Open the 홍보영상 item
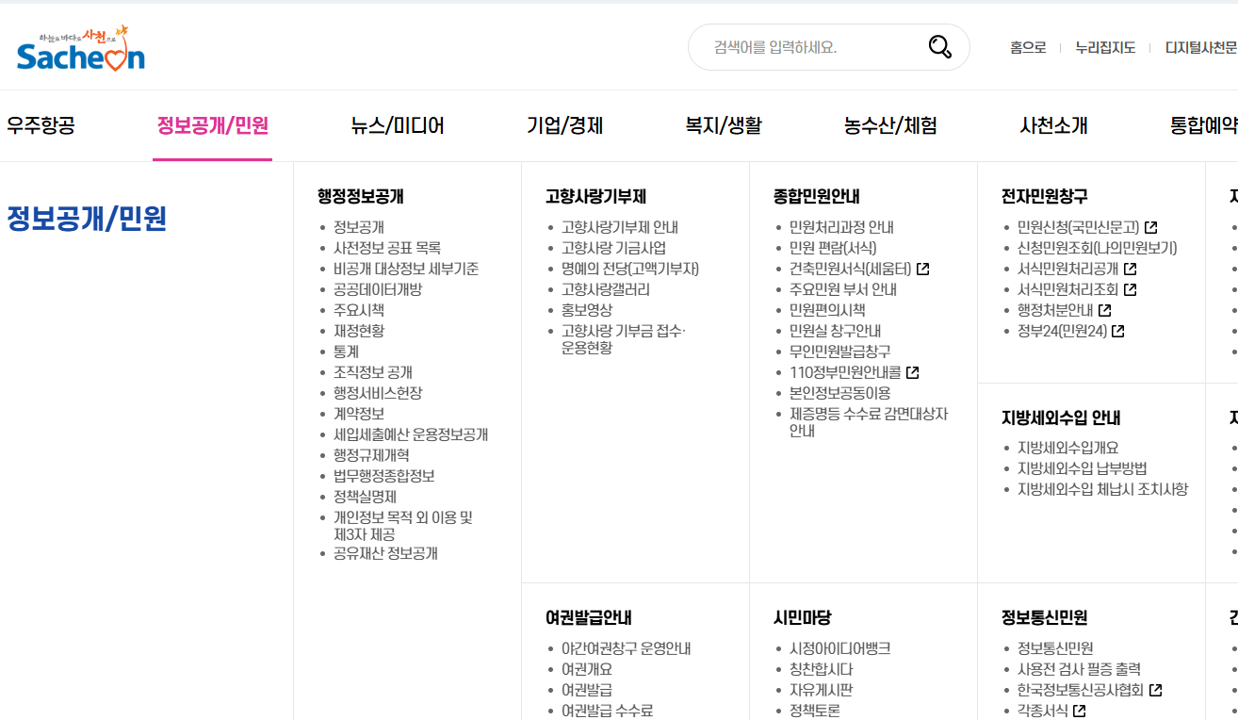This screenshot has height=720, width=1238. [x=587, y=310]
